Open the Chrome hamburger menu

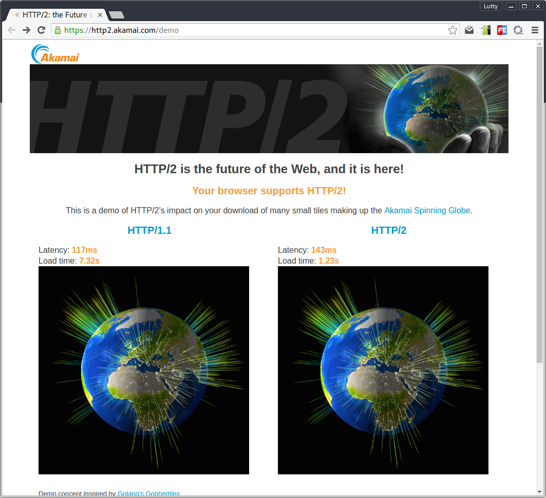[x=535, y=30]
